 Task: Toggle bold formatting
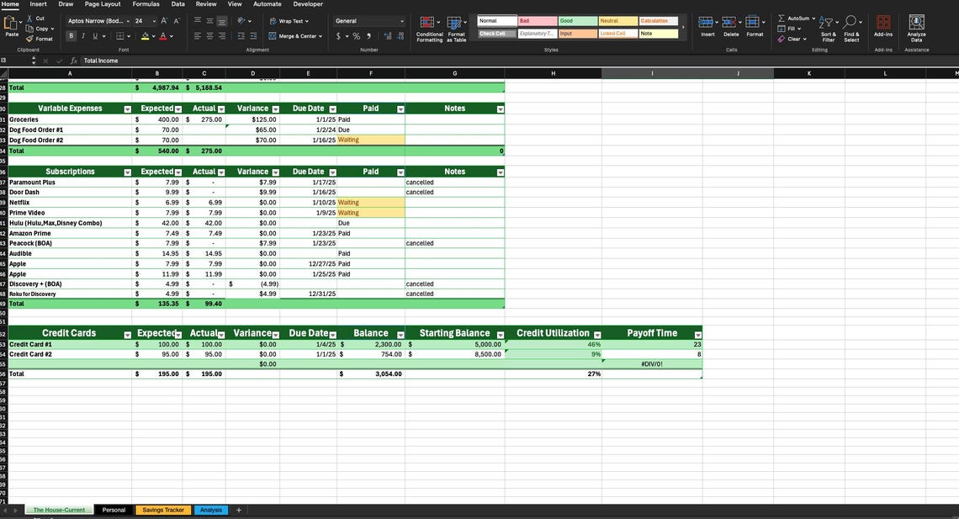(x=71, y=35)
